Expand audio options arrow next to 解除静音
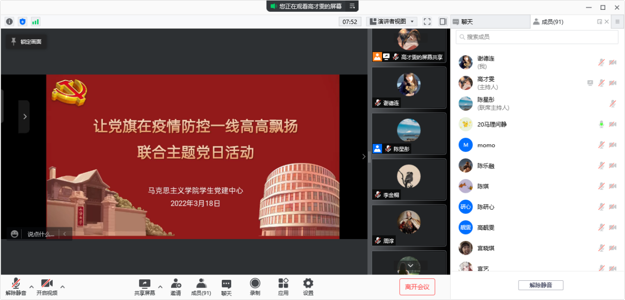The height and width of the screenshot is (300, 625). click(32, 287)
